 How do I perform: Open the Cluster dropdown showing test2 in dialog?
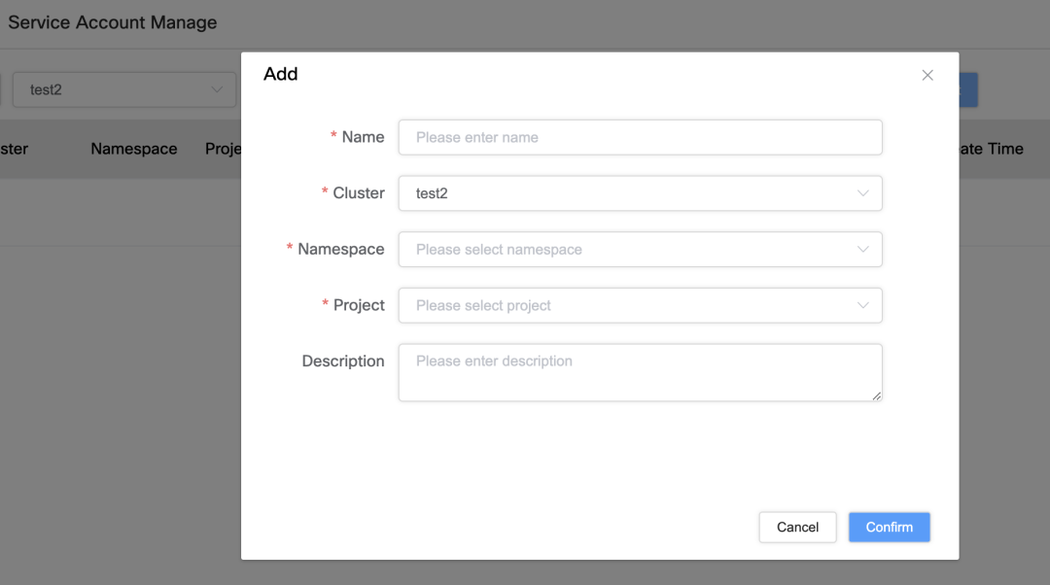tap(640, 193)
